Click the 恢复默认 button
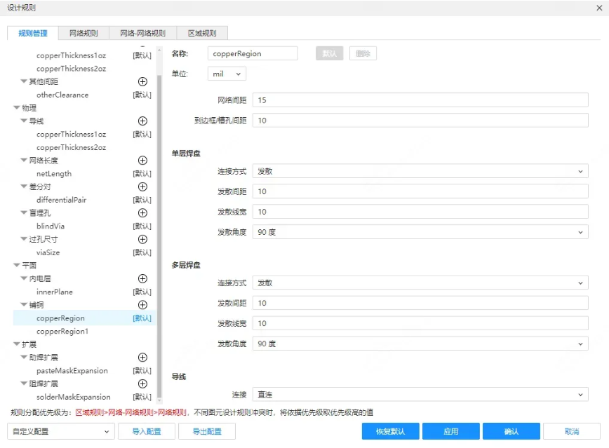Screen dimensions: 609x448 389,431
